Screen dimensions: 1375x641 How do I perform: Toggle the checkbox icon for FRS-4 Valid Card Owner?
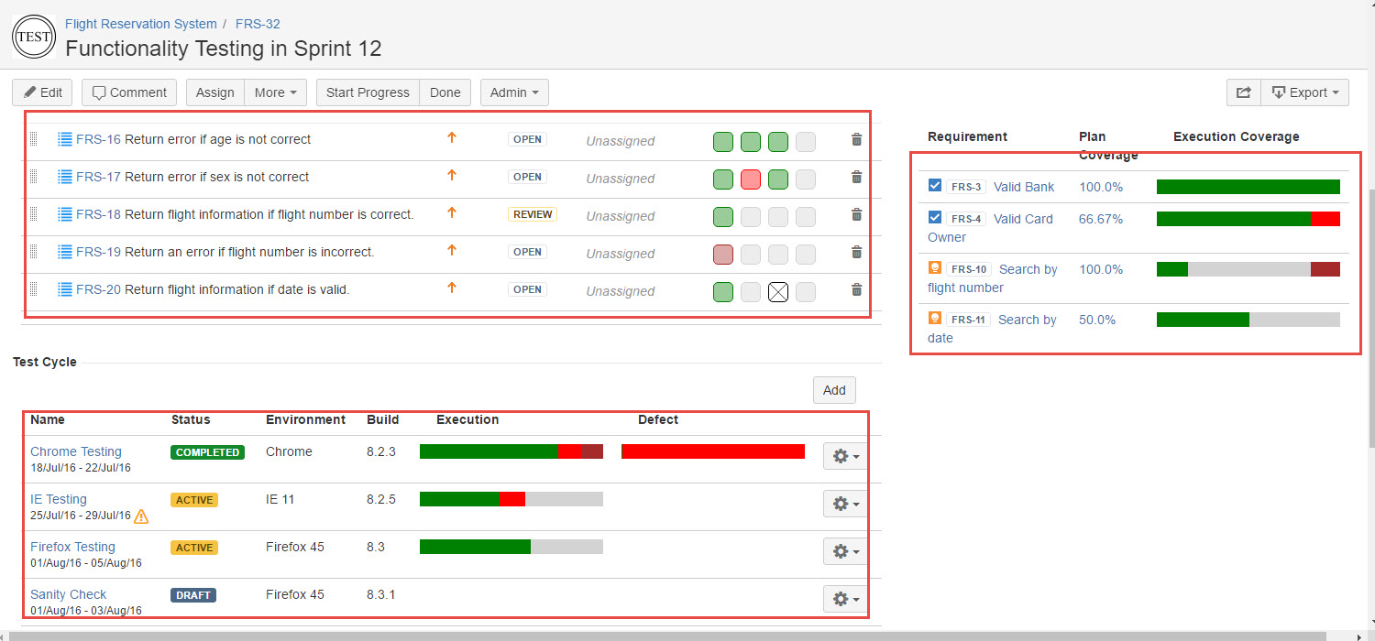(x=935, y=218)
